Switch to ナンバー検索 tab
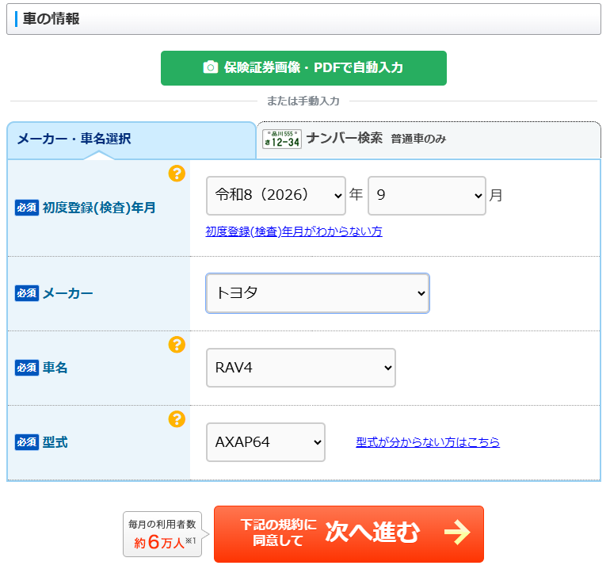The image size is (610, 573). 429,139
